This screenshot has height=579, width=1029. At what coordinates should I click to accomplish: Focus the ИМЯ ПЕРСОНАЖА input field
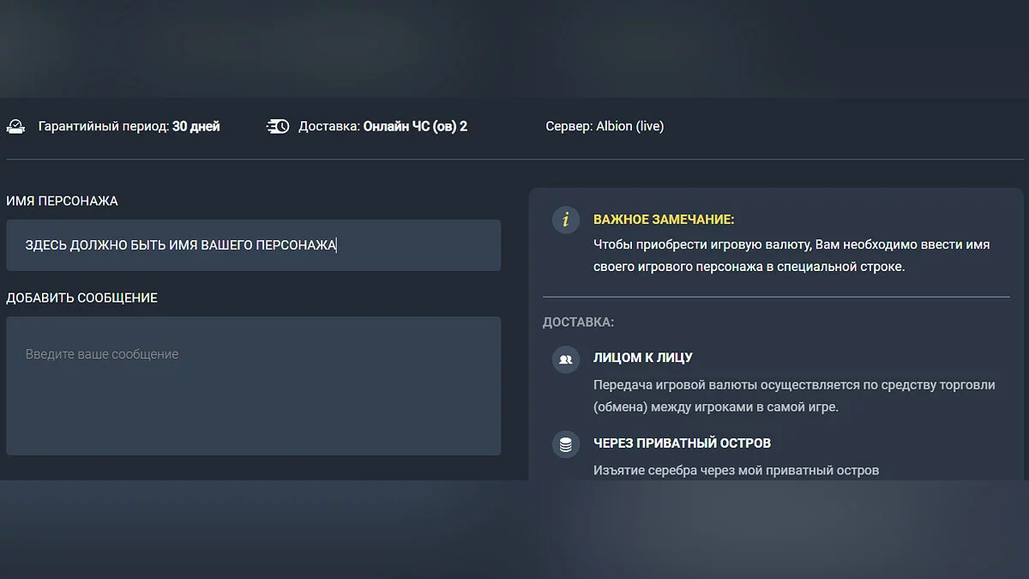253,245
